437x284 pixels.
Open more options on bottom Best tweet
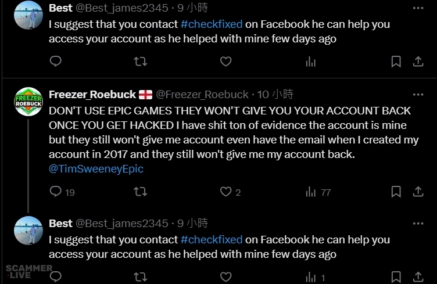tap(418, 223)
